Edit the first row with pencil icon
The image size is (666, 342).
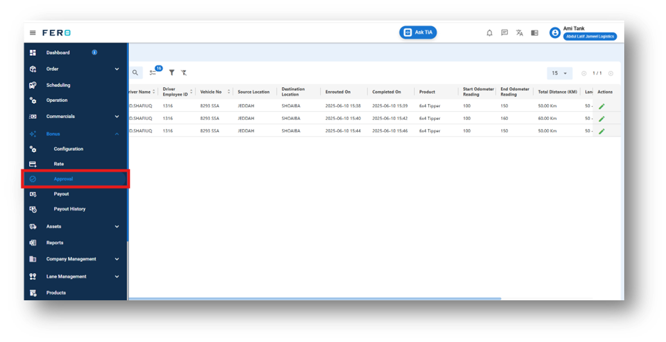601,106
